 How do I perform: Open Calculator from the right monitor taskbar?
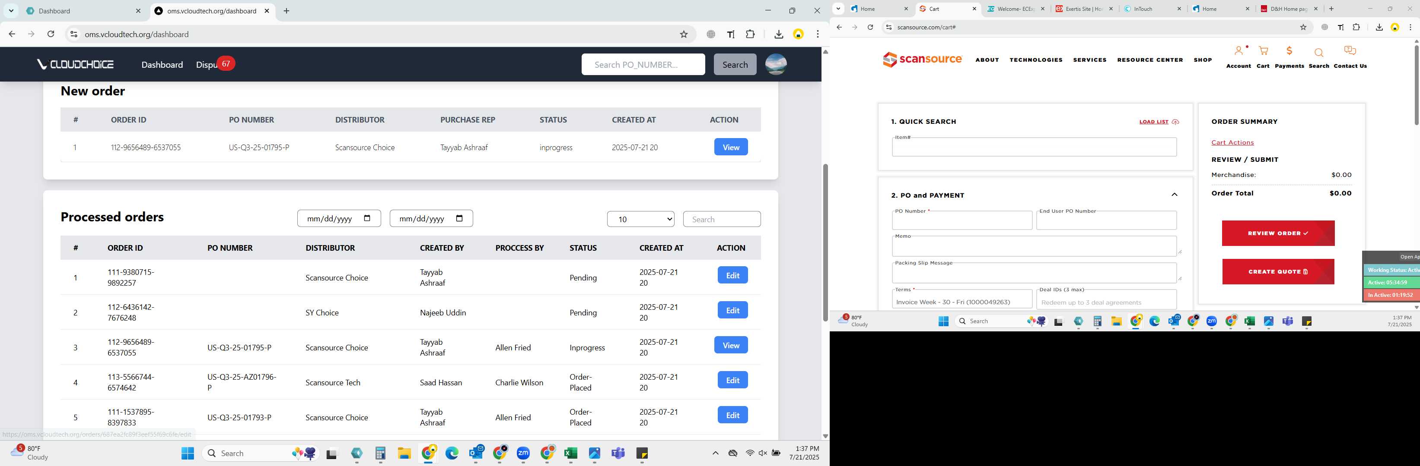coord(1097,321)
